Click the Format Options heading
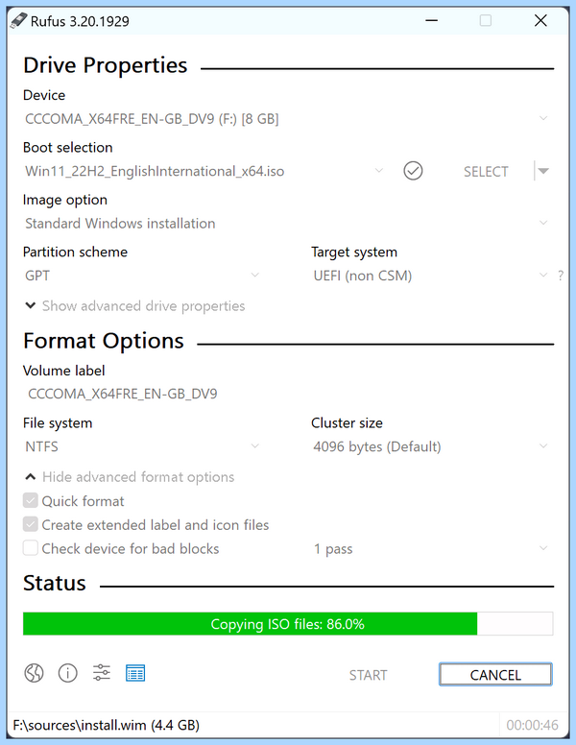Viewport: 576px width, 745px height. [104, 341]
